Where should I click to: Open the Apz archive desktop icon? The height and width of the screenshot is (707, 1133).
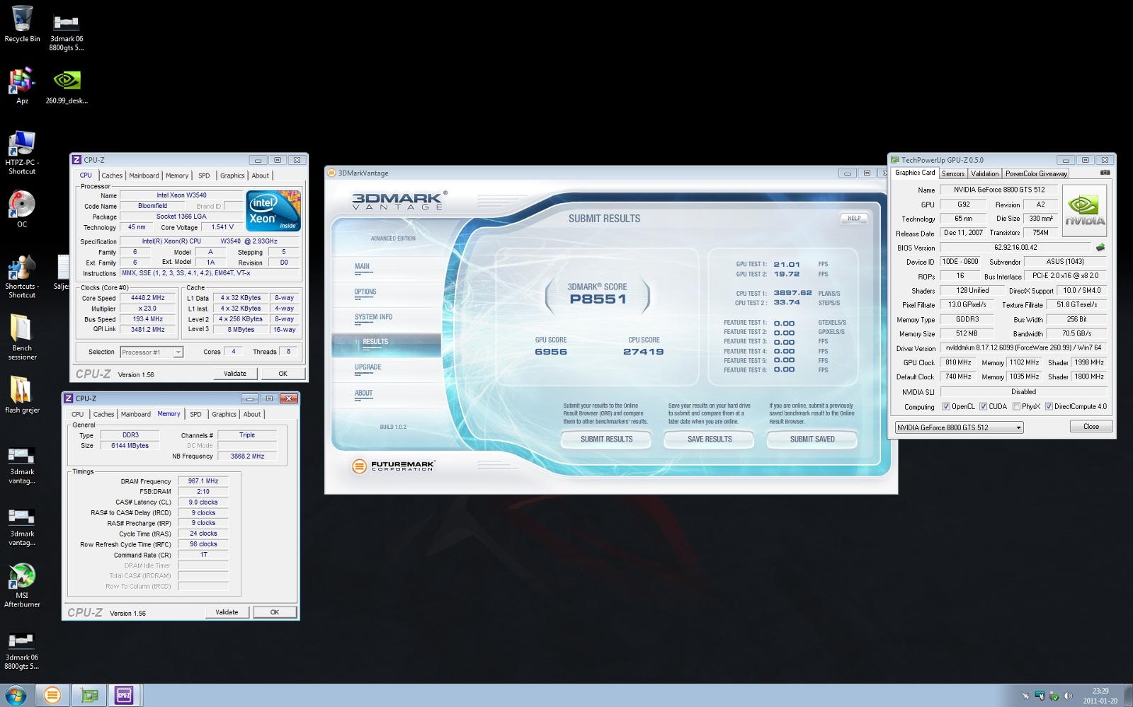point(22,86)
